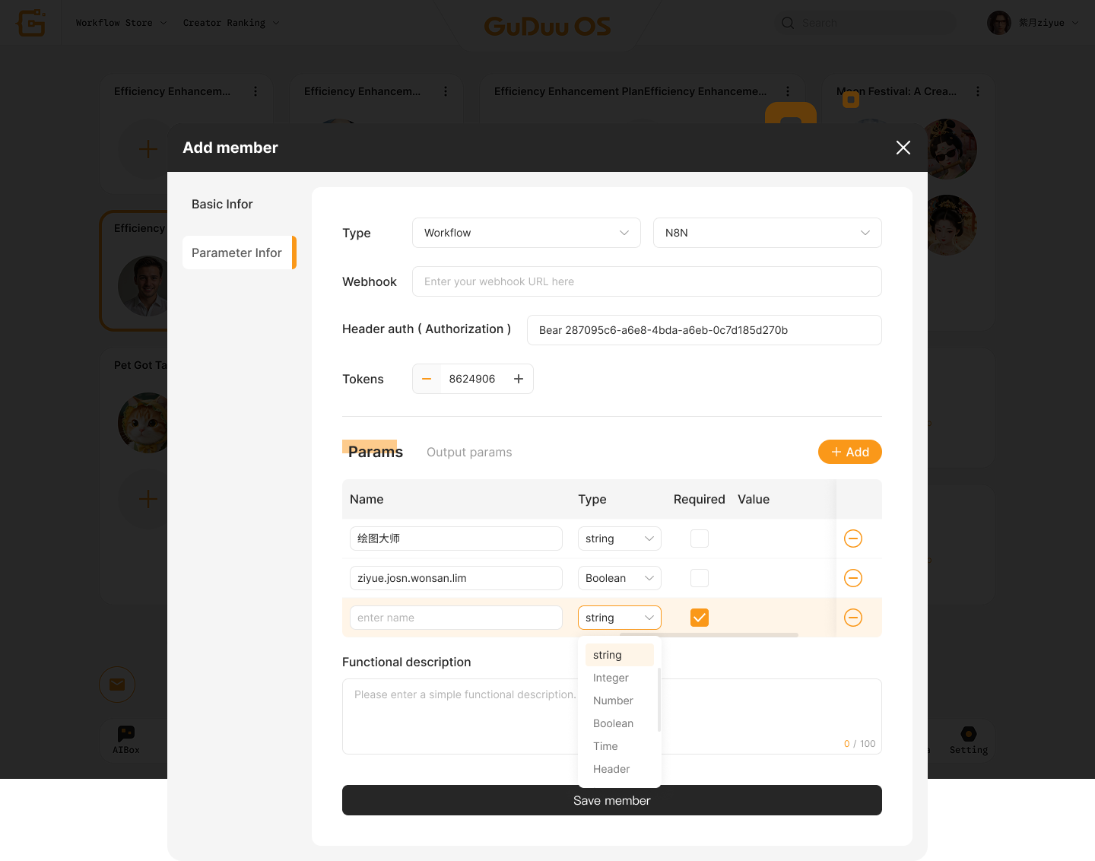Decrease the Tokens value with minus
Screen dimensions: 1095x861
[x=427, y=379]
